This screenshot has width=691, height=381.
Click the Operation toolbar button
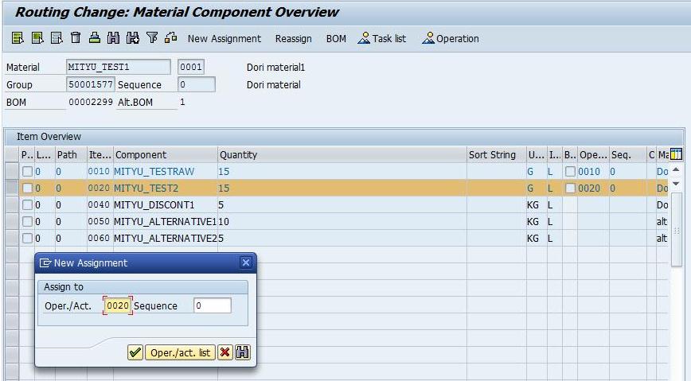(x=451, y=39)
